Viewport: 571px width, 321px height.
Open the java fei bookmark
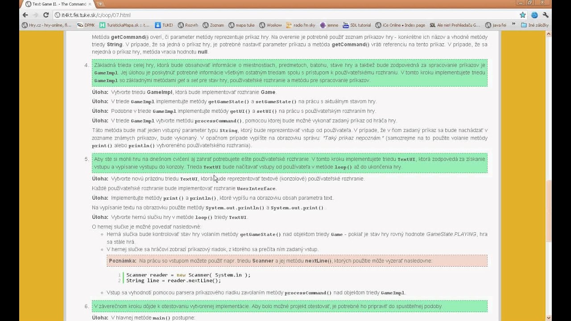click(496, 25)
